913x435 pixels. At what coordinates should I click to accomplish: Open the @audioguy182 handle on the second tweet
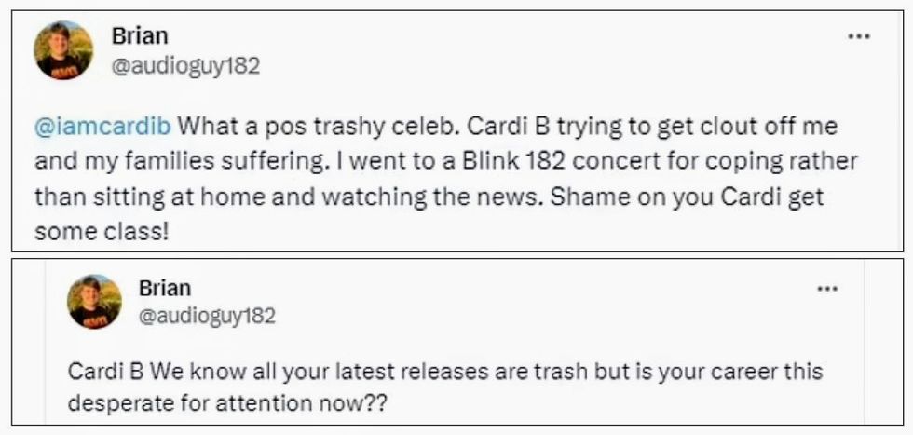pos(206,317)
